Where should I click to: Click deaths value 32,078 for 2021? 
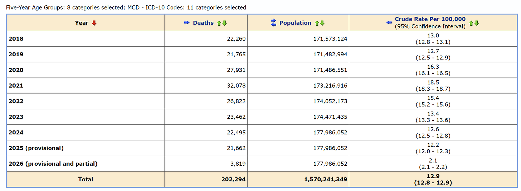click(236, 86)
